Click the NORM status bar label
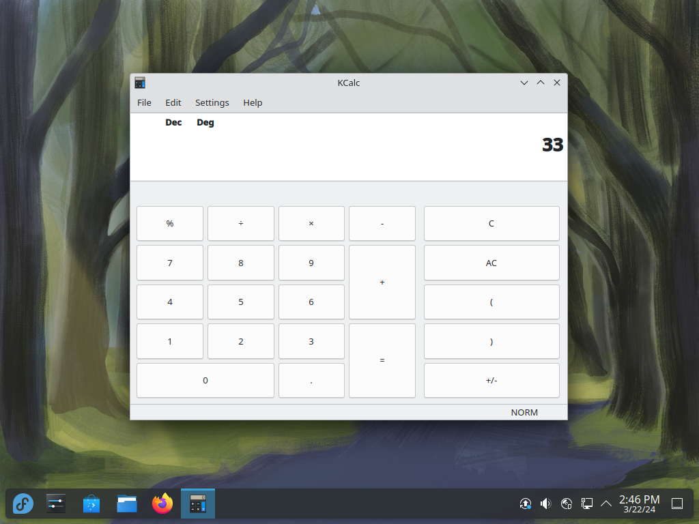The image size is (699, 524). [x=524, y=413]
